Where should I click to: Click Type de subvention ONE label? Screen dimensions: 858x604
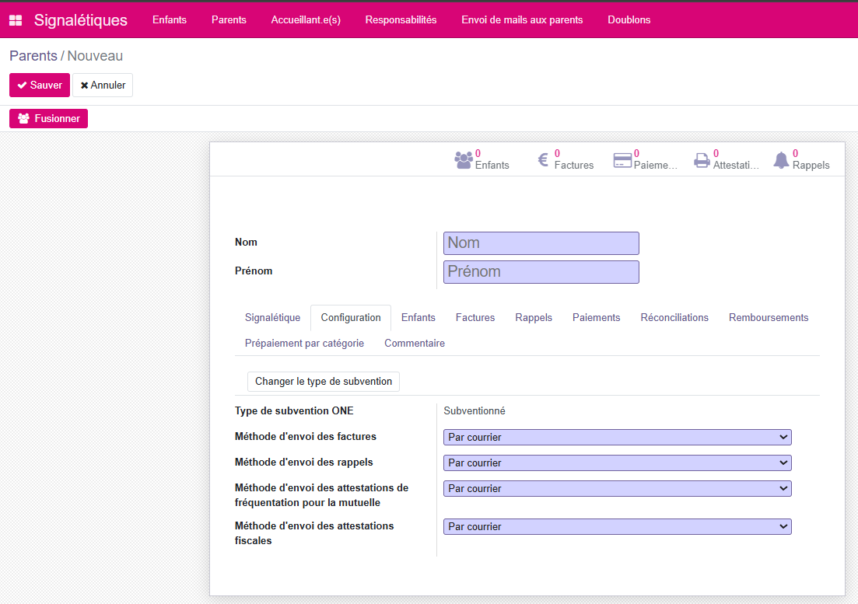pyautogui.click(x=294, y=411)
